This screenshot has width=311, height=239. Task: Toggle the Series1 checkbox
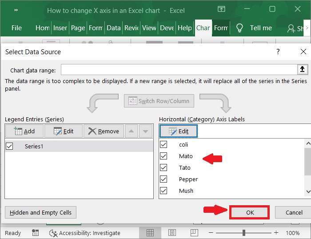(9, 146)
